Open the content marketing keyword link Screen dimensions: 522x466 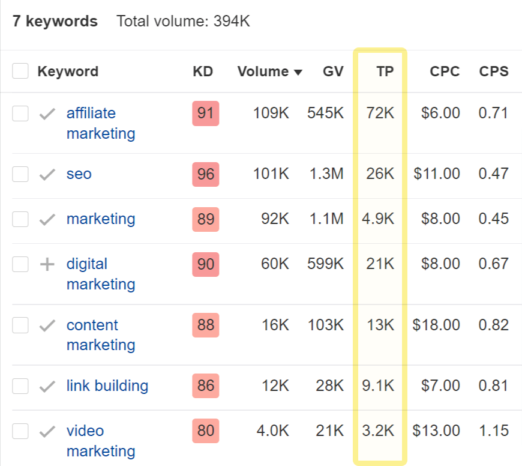pyautogui.click(x=101, y=335)
